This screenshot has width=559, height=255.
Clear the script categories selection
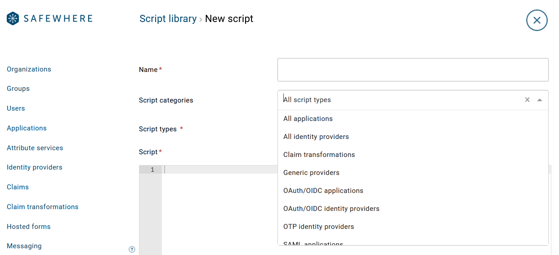coord(527,100)
